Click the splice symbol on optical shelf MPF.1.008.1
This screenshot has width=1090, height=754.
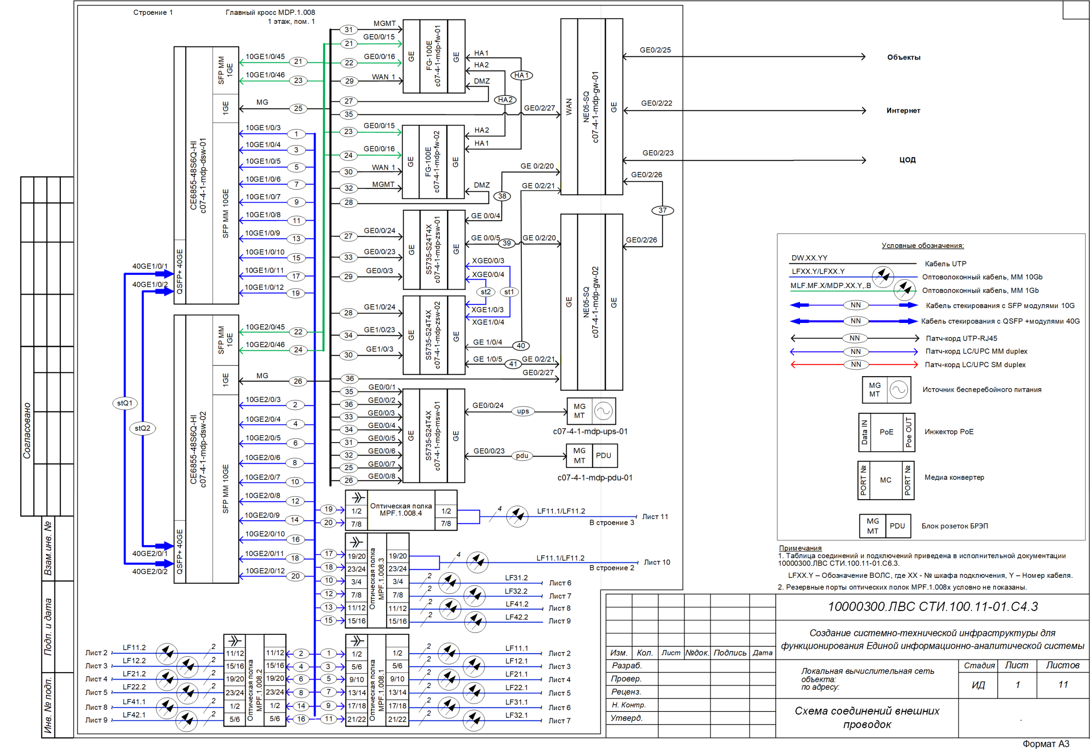pos(357,641)
